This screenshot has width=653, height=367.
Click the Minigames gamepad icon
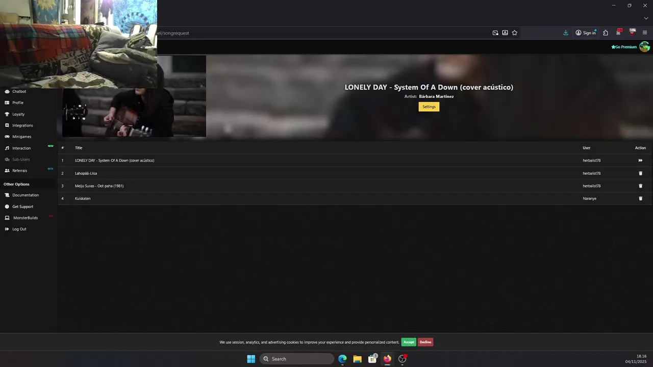coord(7,137)
